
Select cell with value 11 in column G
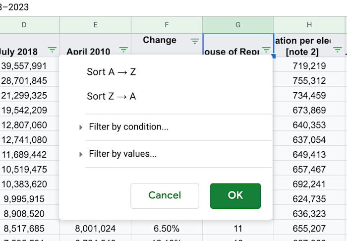(x=238, y=229)
